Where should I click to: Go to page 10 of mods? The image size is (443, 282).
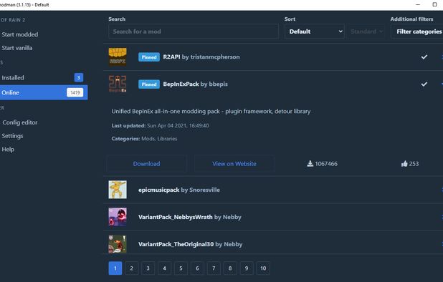click(263, 268)
